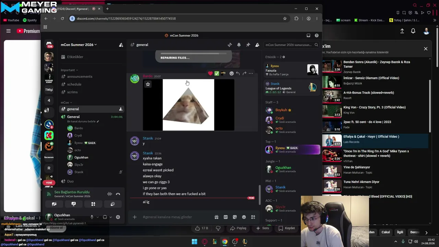Open soundboard button in voice panel
The height and width of the screenshot is (247, 439).
(x=112, y=204)
